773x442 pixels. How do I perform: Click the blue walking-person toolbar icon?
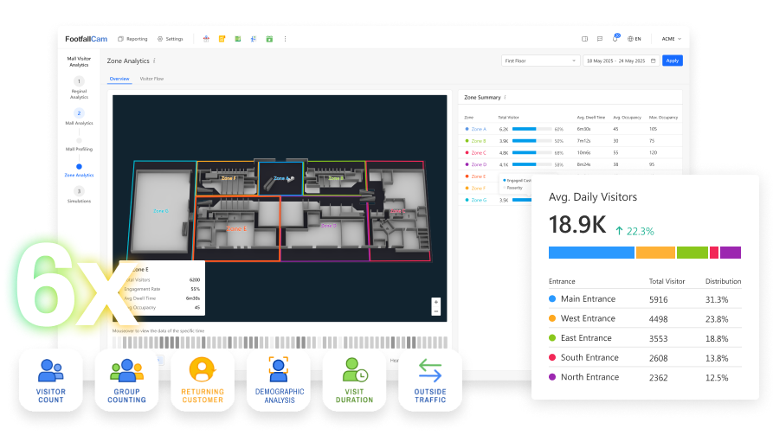[x=254, y=39]
